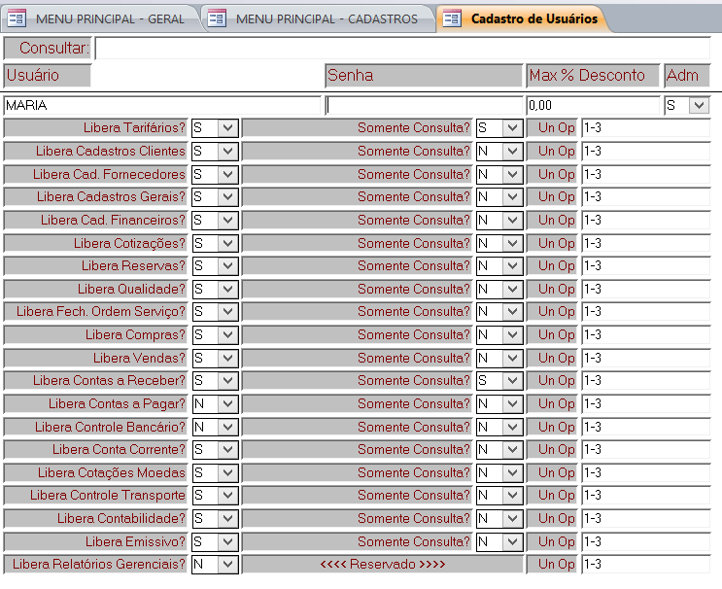Viewport: 722px width, 589px height.
Task: Open Somente Consulta dropdown for Tarifários row
Action: tap(511, 128)
